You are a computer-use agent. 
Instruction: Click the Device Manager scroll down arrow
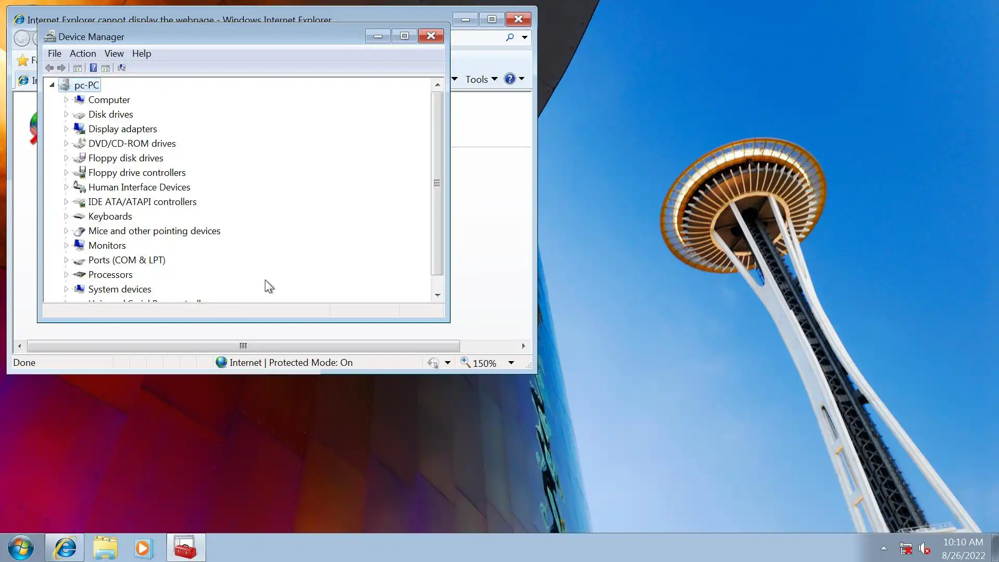438,295
